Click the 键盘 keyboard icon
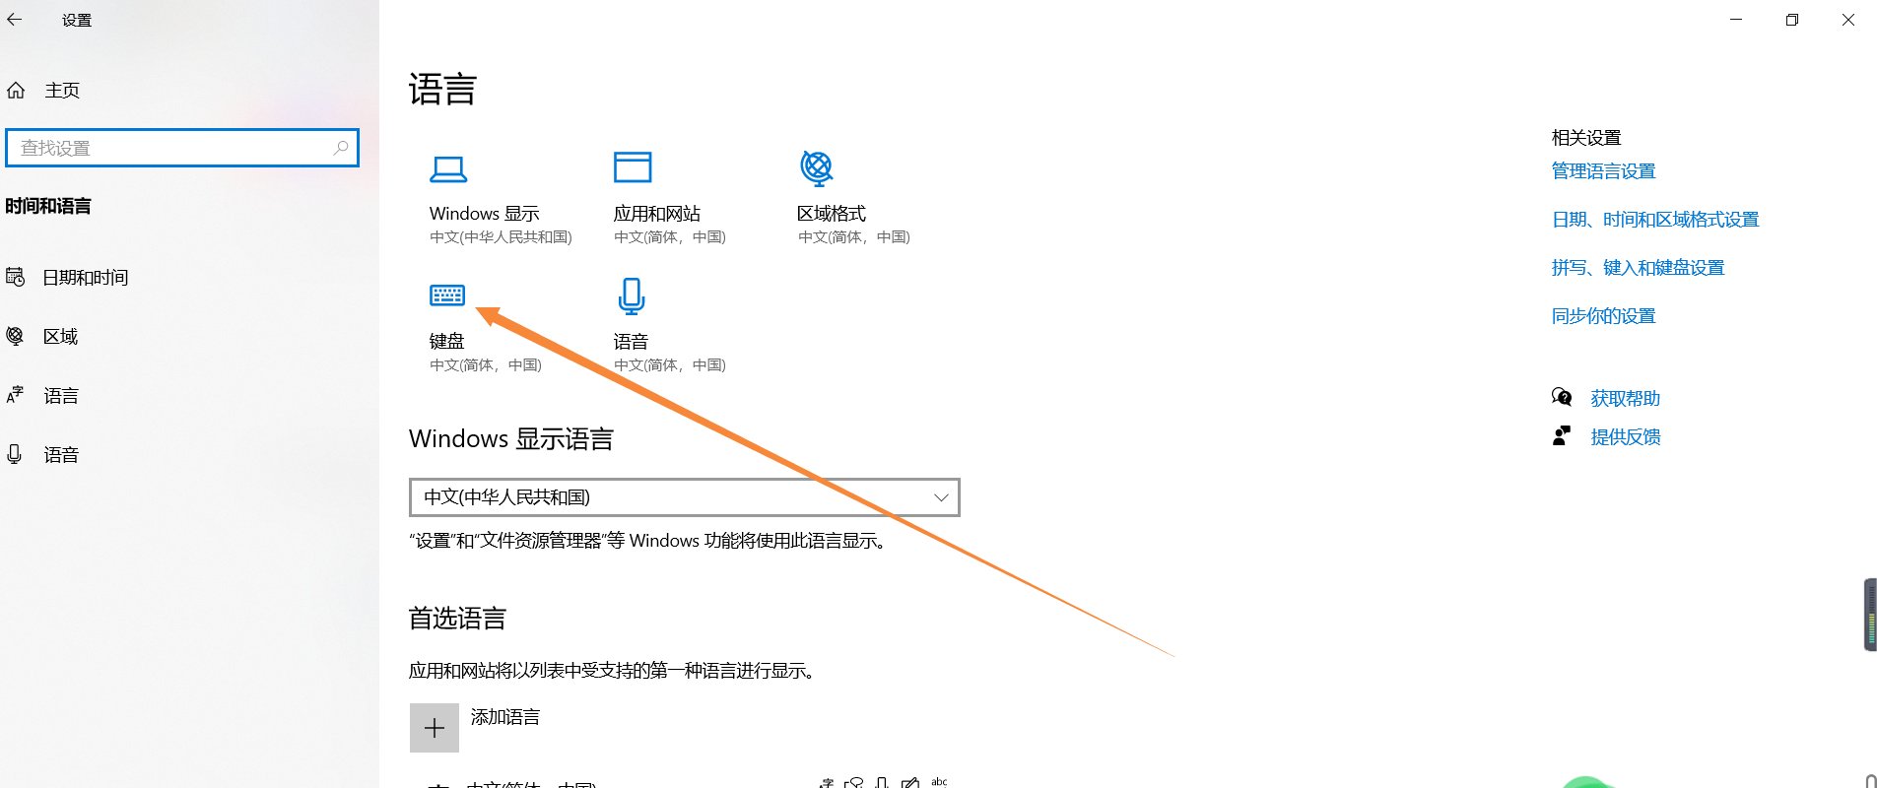 (x=447, y=295)
